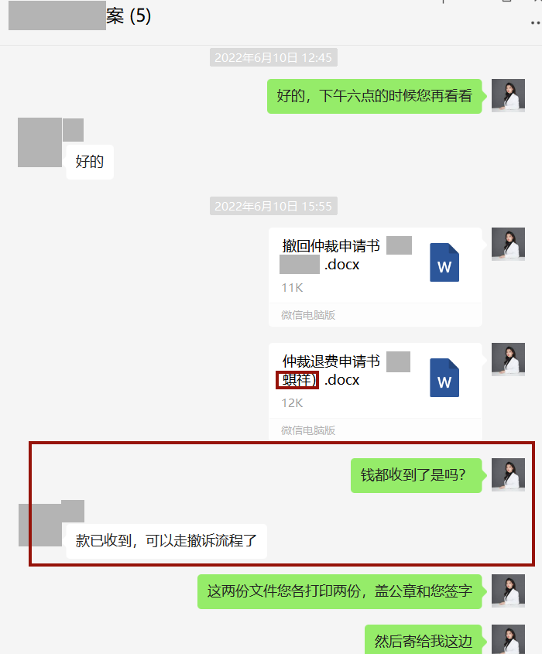Image resolution: width=542 pixels, height=654 pixels.
Task: Select the 钱都收到了是吗? green bubble
Action: coord(416,475)
